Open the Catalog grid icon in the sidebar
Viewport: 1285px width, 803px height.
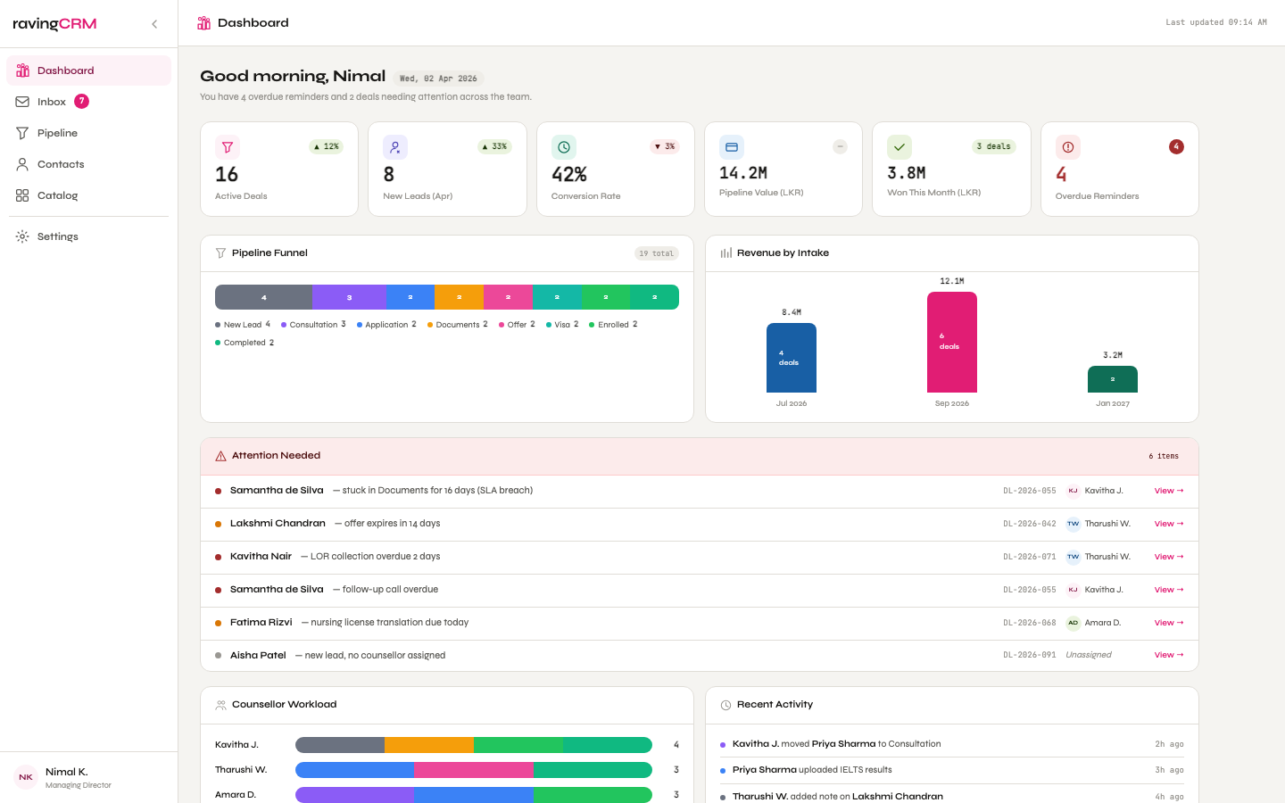point(22,195)
